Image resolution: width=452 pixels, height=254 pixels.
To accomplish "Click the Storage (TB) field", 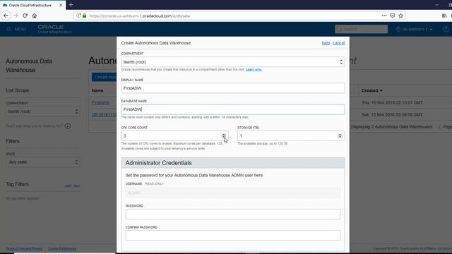I will tap(291, 135).
